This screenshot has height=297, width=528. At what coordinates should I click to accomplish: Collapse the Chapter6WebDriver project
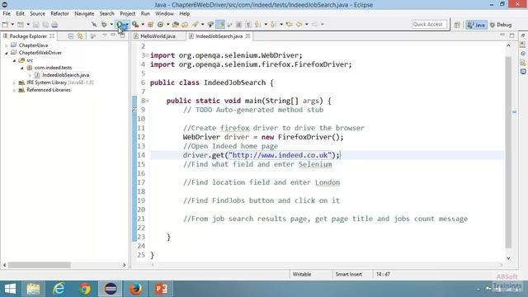point(7,53)
